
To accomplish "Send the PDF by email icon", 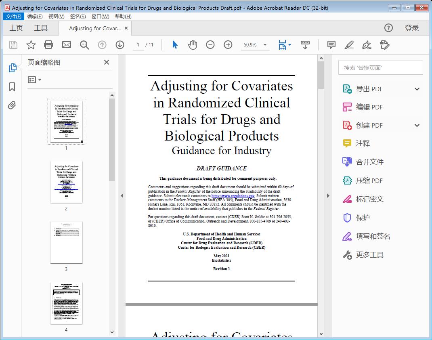I will click(x=66, y=45).
